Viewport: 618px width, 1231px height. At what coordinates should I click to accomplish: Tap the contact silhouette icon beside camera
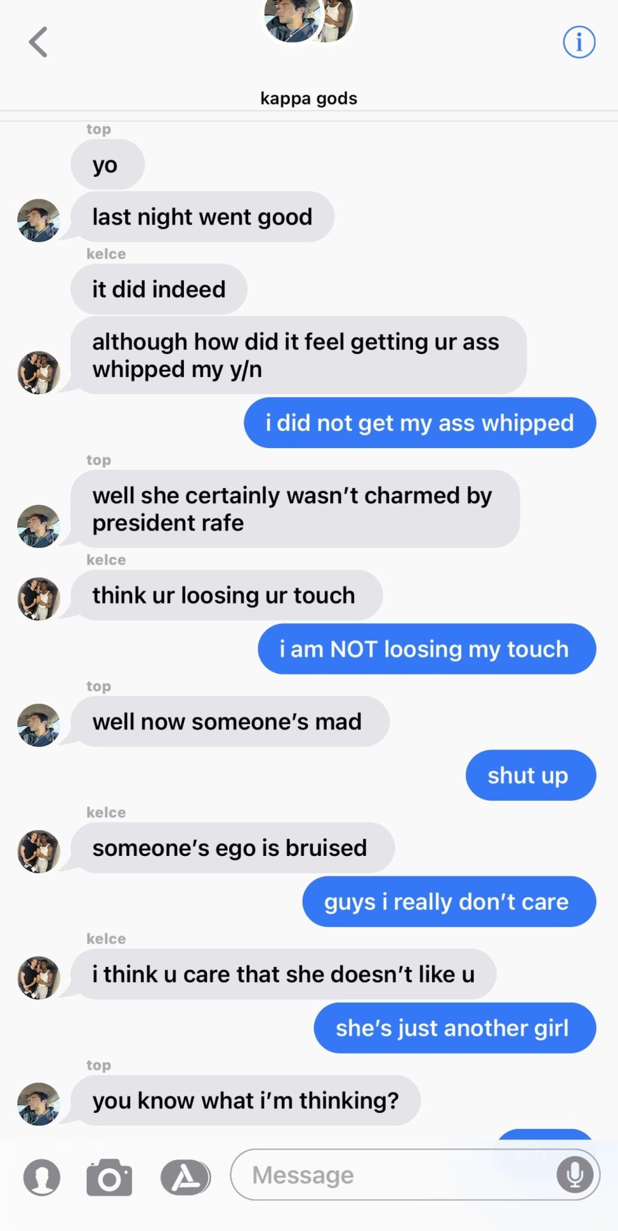click(42, 1177)
